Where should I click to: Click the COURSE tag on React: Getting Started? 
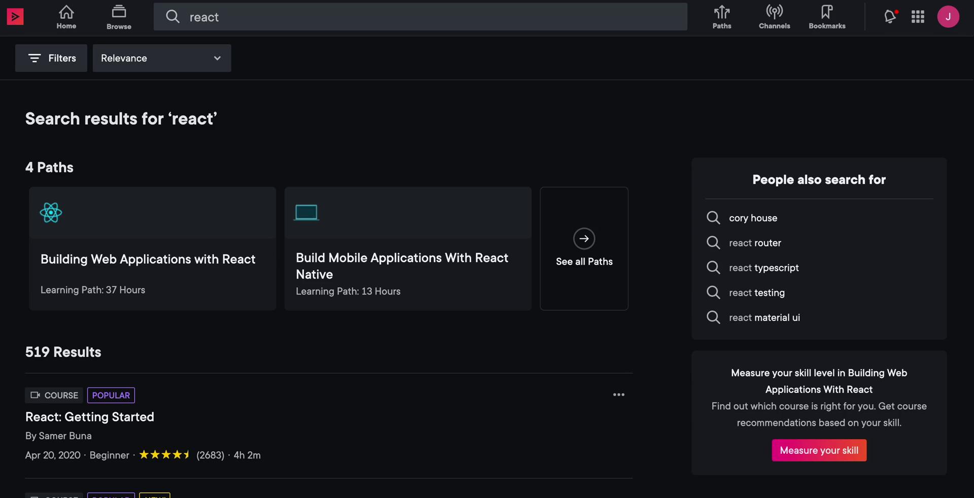coord(54,395)
